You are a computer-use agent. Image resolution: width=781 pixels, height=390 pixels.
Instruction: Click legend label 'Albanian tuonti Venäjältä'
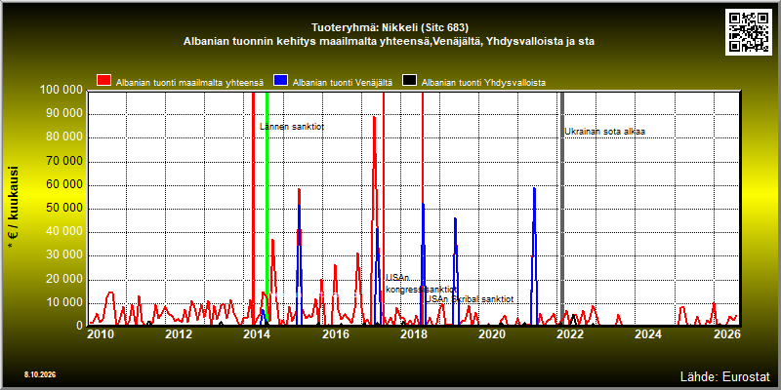coord(343,83)
